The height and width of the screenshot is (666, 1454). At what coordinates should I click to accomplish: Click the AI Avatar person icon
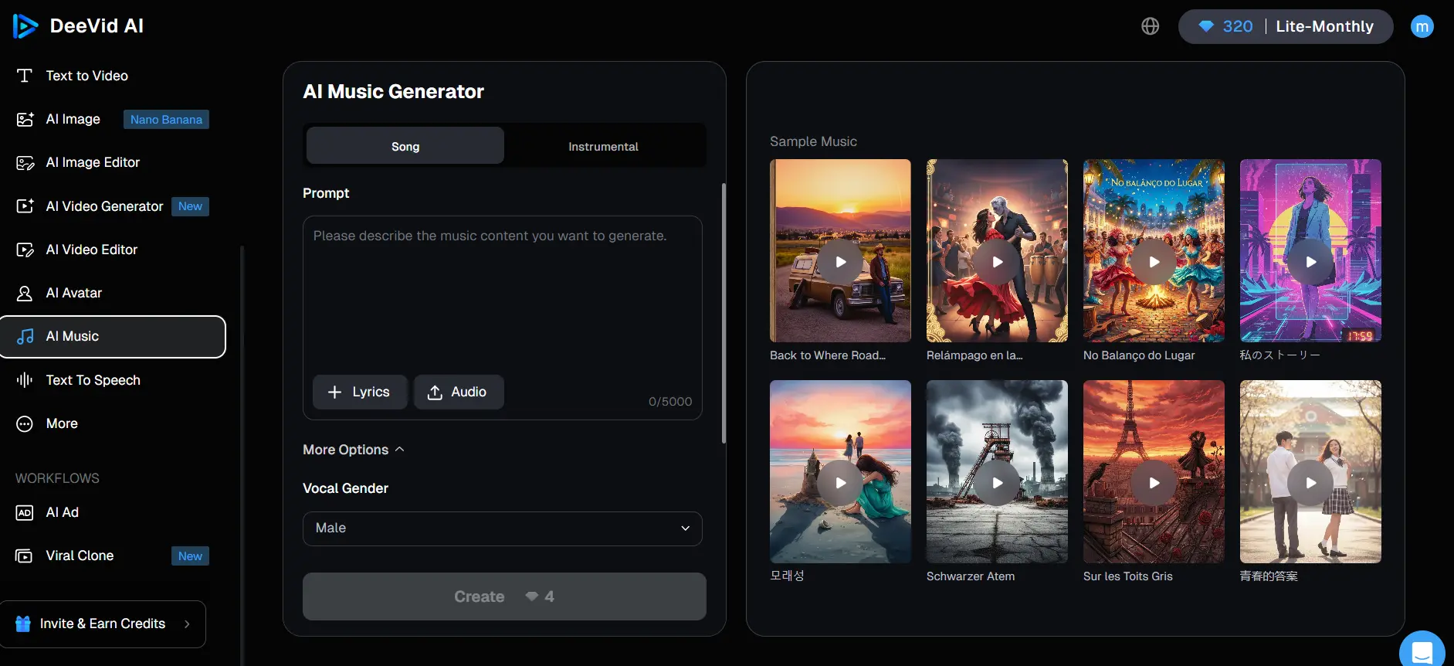pos(25,293)
